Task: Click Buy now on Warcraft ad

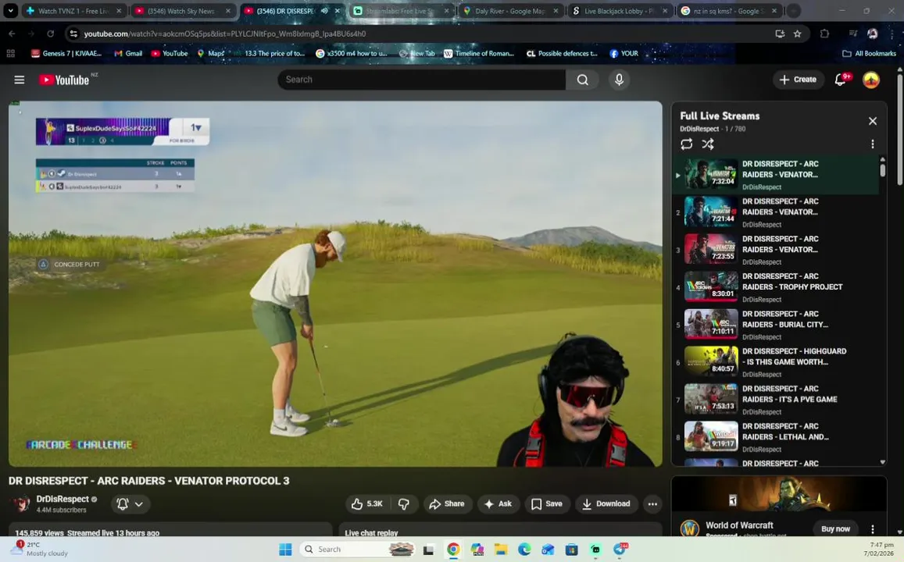Action: [834, 528]
